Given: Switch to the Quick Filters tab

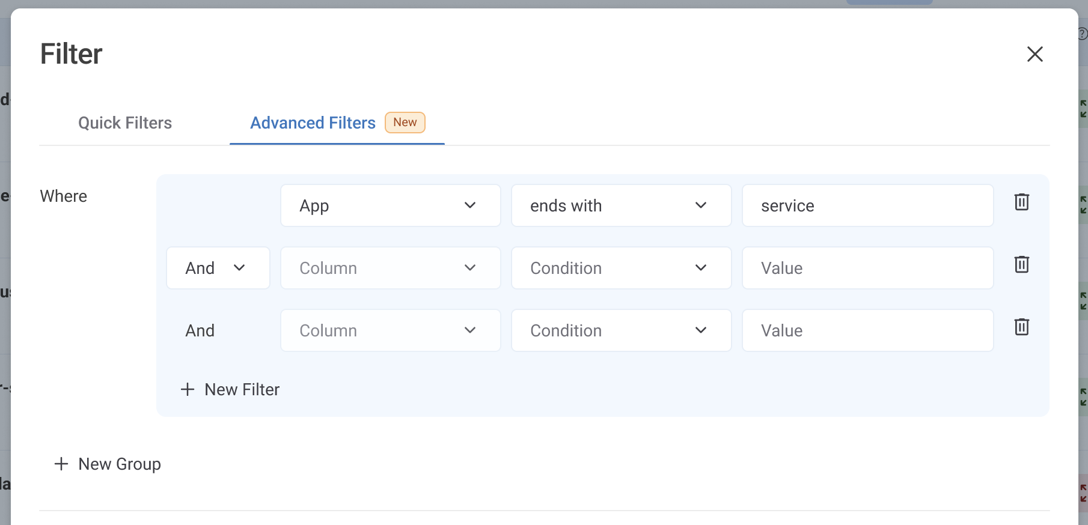Looking at the screenshot, I should (x=125, y=123).
